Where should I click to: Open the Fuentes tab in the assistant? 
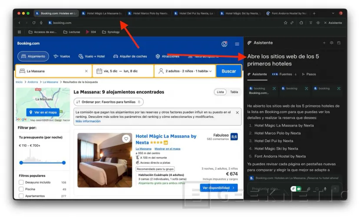284,74
